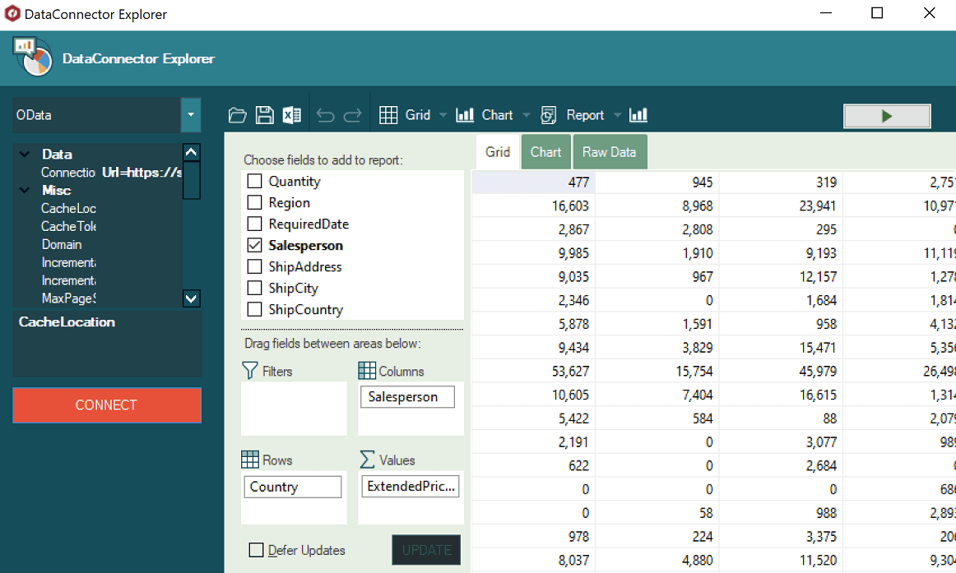Viewport: 956px width, 573px height.
Task: Collapse the Data category
Action: tap(25, 154)
